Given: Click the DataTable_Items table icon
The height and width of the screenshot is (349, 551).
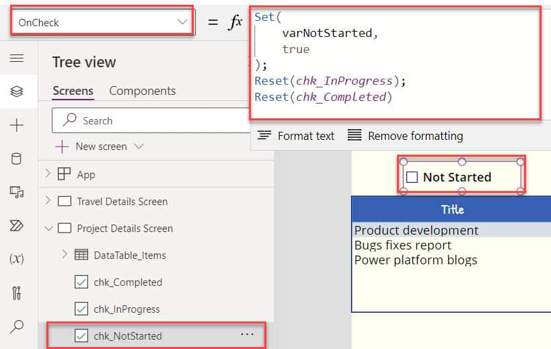Looking at the screenshot, I should click(x=81, y=255).
